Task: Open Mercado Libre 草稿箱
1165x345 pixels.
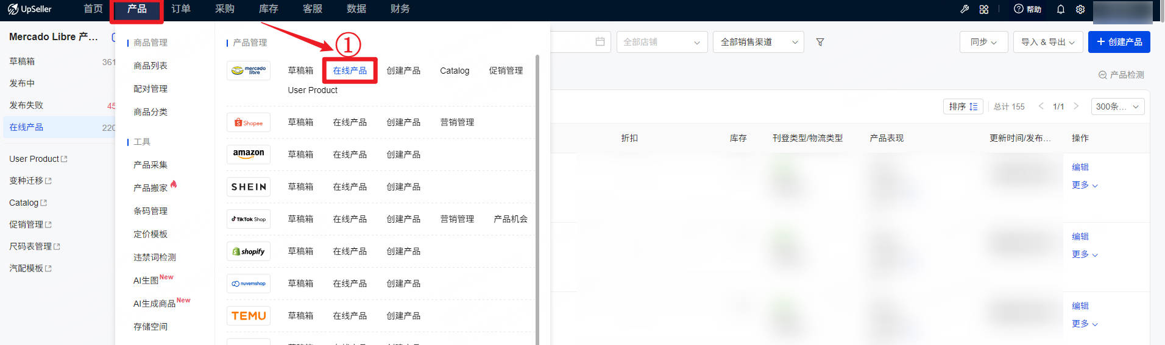Action: pos(300,71)
